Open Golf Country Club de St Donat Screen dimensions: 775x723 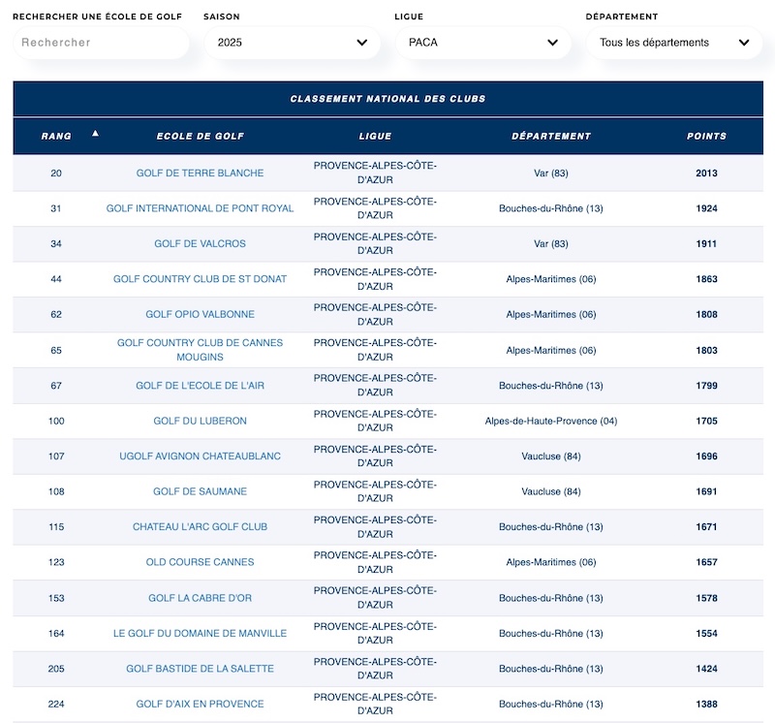(201, 279)
